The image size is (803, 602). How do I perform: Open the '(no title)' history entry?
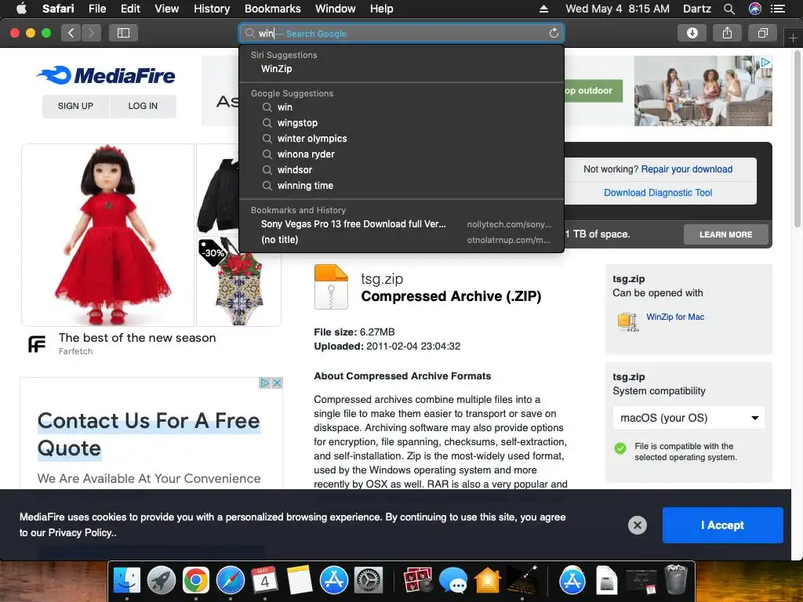click(401, 240)
